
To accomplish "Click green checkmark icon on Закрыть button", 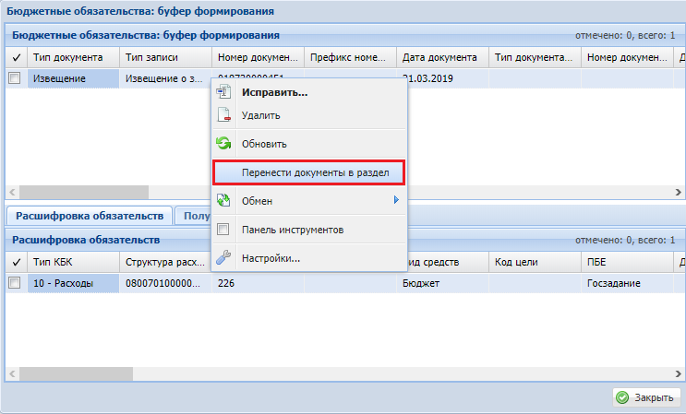I will coord(622,397).
